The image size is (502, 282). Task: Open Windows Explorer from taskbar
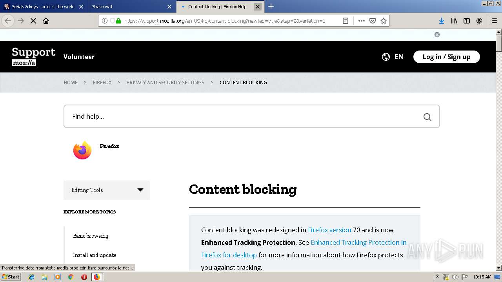click(44, 277)
